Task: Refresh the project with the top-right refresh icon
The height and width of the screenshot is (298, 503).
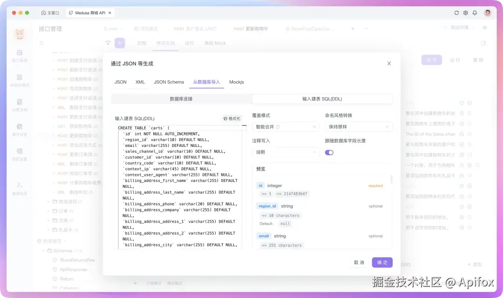Action: pos(456,14)
